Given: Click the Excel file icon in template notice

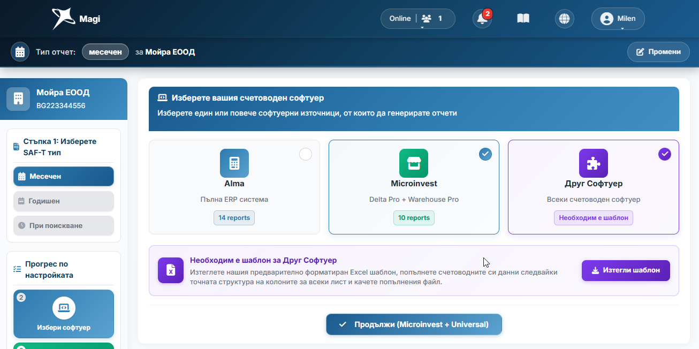Looking at the screenshot, I should pyautogui.click(x=171, y=270).
